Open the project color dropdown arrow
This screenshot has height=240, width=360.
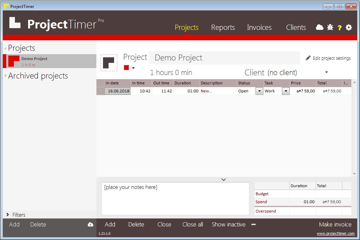(x=133, y=68)
